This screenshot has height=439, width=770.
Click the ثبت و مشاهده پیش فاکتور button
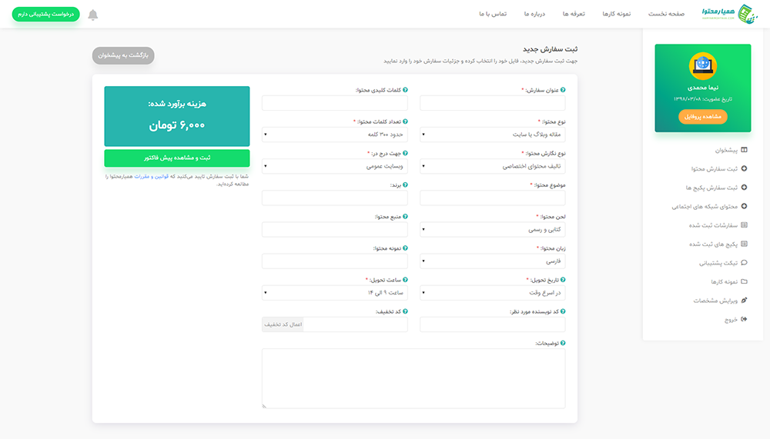177,158
